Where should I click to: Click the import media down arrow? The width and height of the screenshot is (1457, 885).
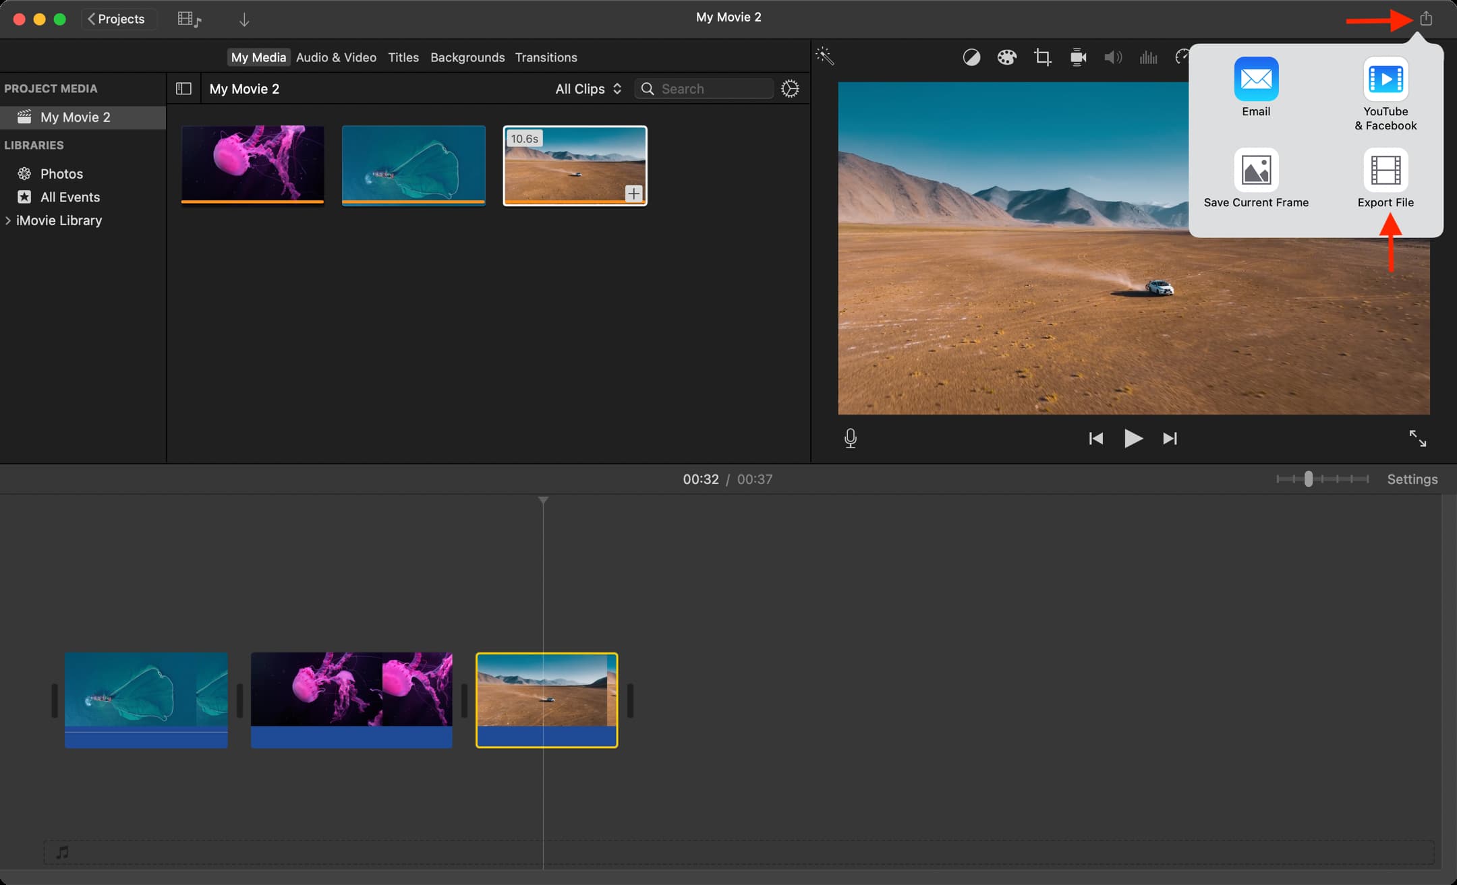tap(244, 20)
